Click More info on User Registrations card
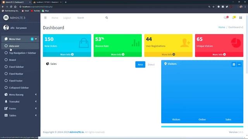248x139 pixels. (x=168, y=54)
